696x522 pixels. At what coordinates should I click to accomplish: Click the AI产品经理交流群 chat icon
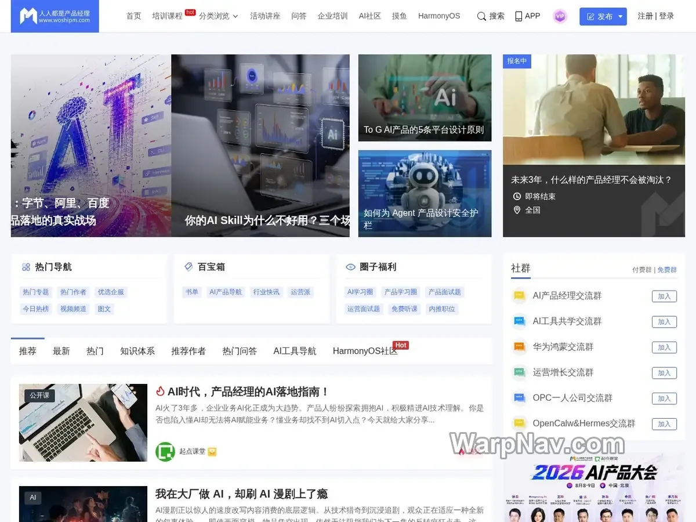[x=519, y=296]
